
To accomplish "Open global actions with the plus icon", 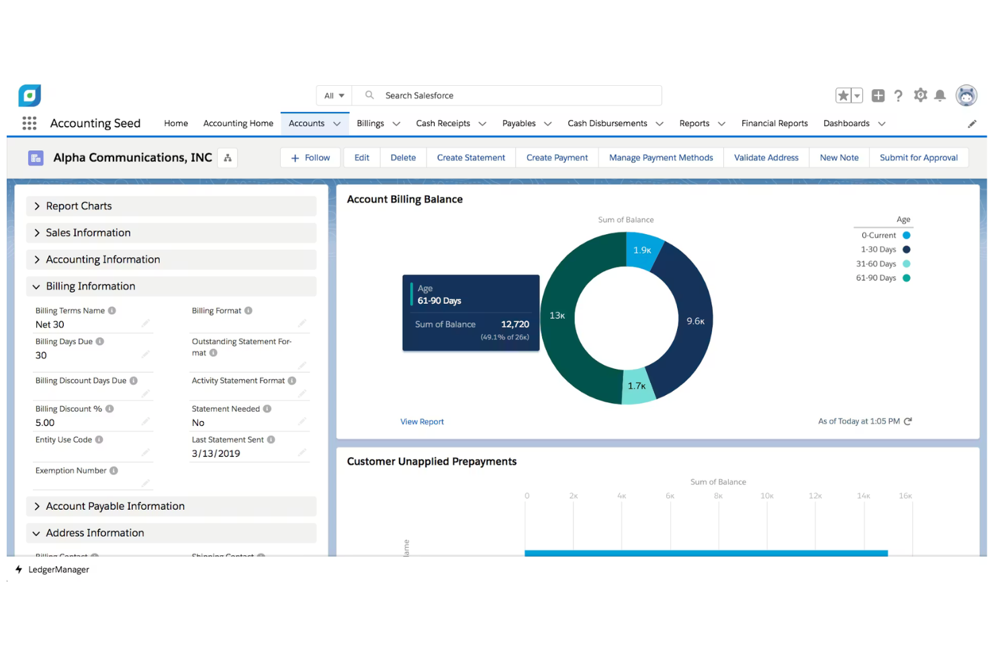I will (x=878, y=95).
